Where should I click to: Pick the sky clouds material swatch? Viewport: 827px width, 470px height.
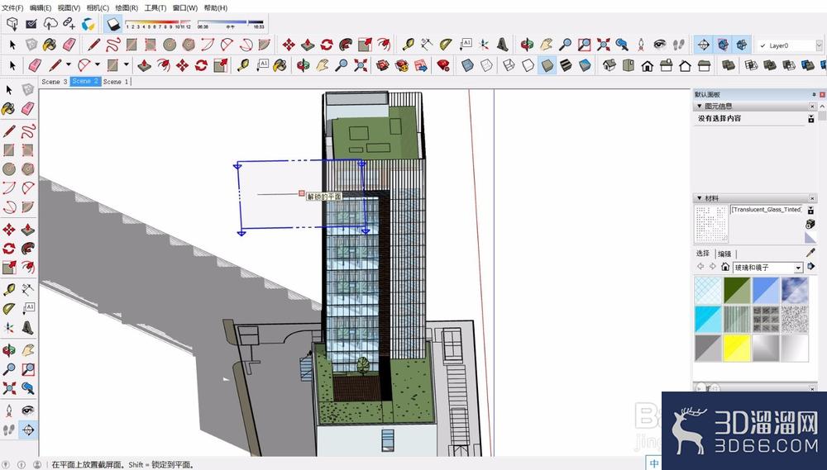[x=794, y=290]
